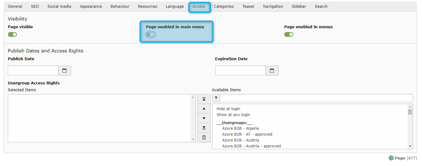Image resolution: width=422 pixels, height=166 pixels.
Task: Open the Expiration Date calendar picker
Action: click(272, 70)
